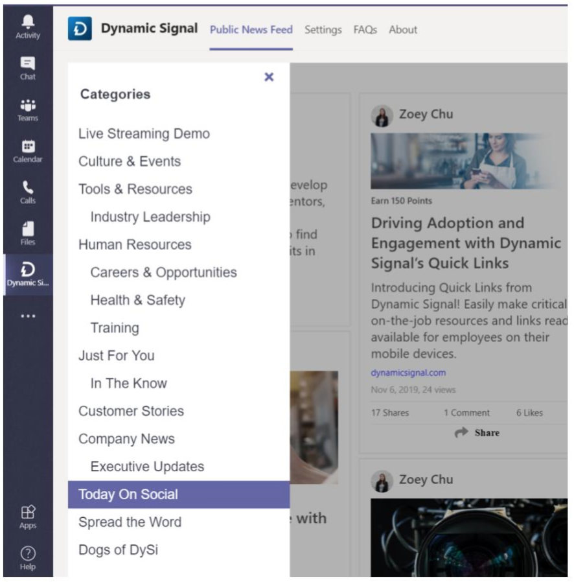The width and height of the screenshot is (574, 582).
Task: Choose Tools & Resources category
Action: pyautogui.click(x=135, y=189)
